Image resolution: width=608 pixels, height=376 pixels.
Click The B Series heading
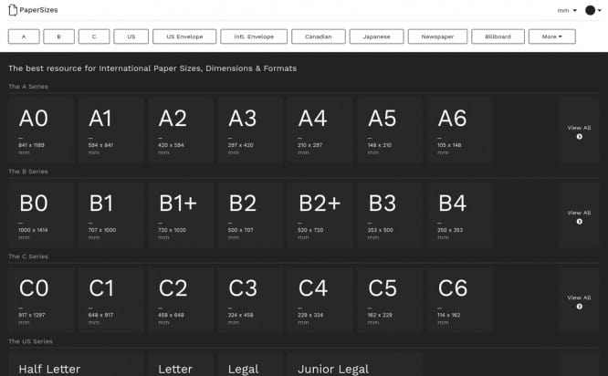tap(28, 172)
